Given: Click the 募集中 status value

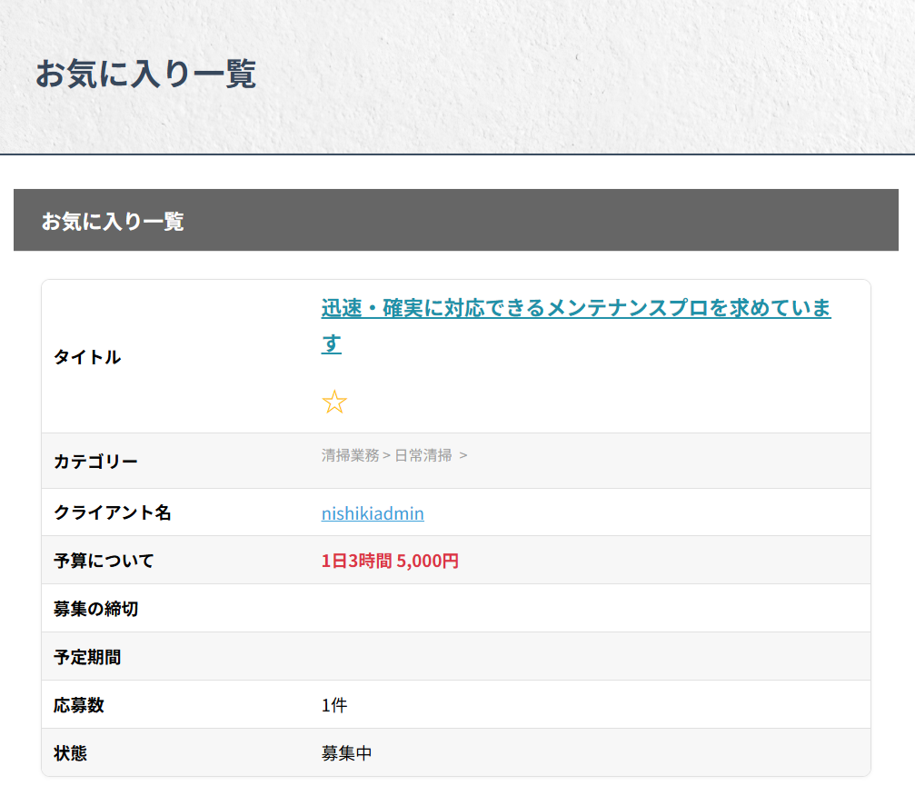Looking at the screenshot, I should [x=346, y=753].
